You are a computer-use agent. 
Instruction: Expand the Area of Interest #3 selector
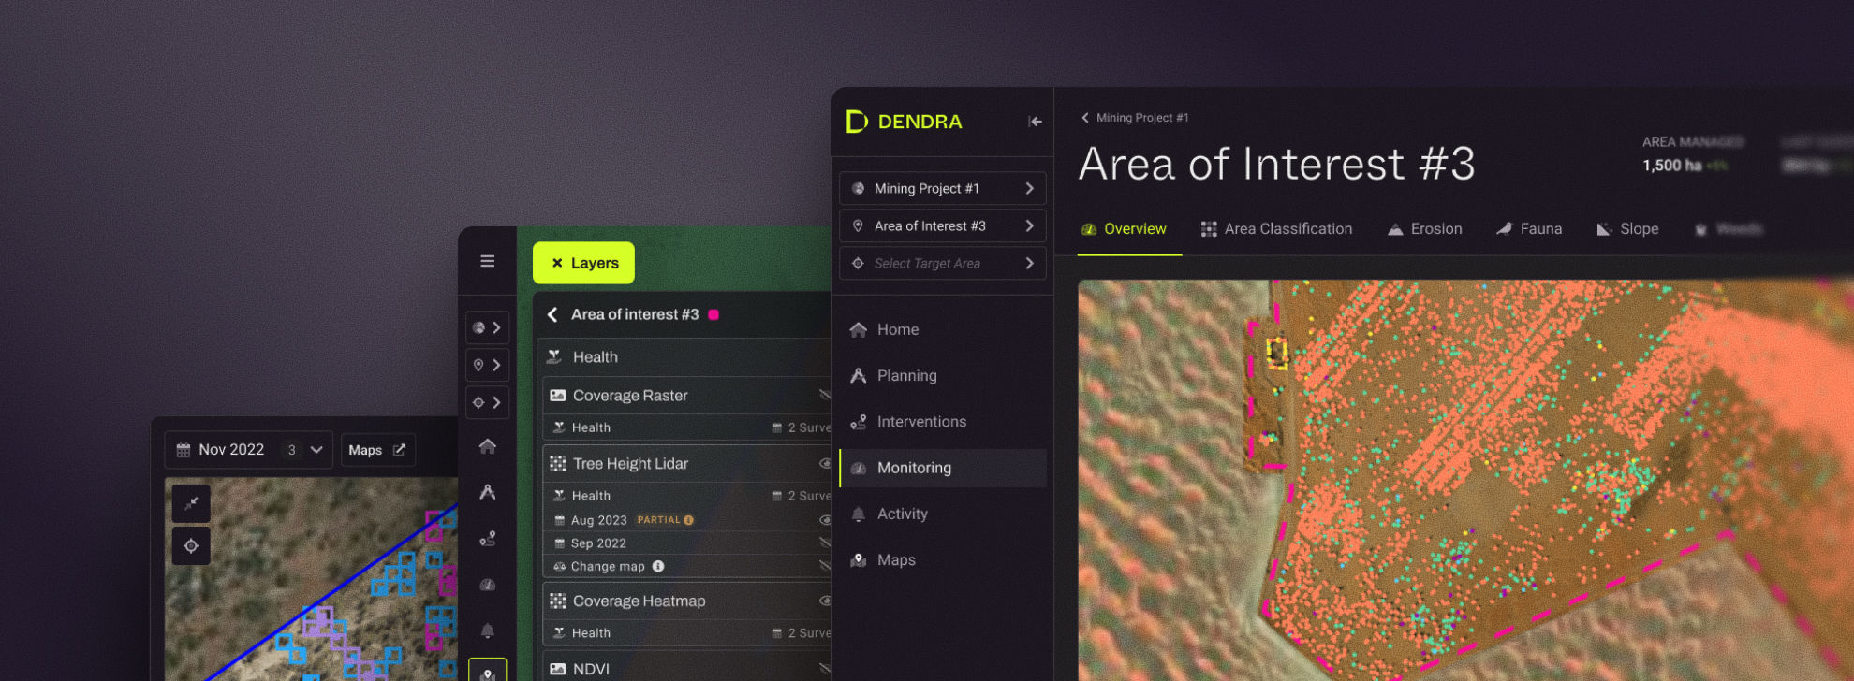click(x=943, y=225)
